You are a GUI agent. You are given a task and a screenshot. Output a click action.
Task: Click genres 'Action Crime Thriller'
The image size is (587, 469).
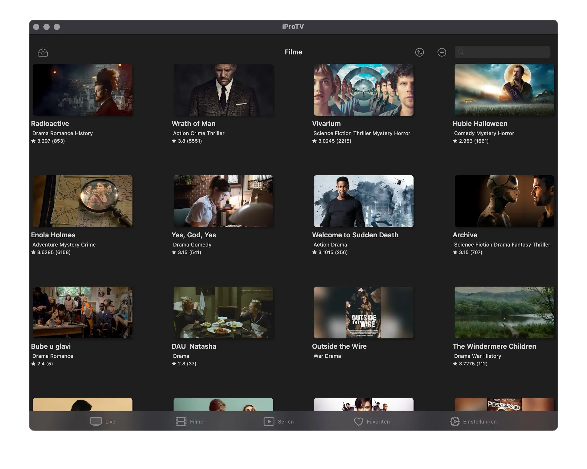click(x=199, y=133)
